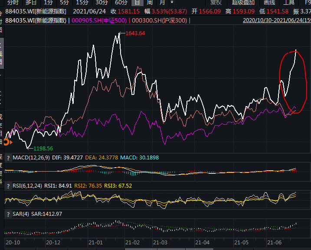Open the 画线 drawing tool
This screenshot has height=250, width=311.
click(x=269, y=3)
